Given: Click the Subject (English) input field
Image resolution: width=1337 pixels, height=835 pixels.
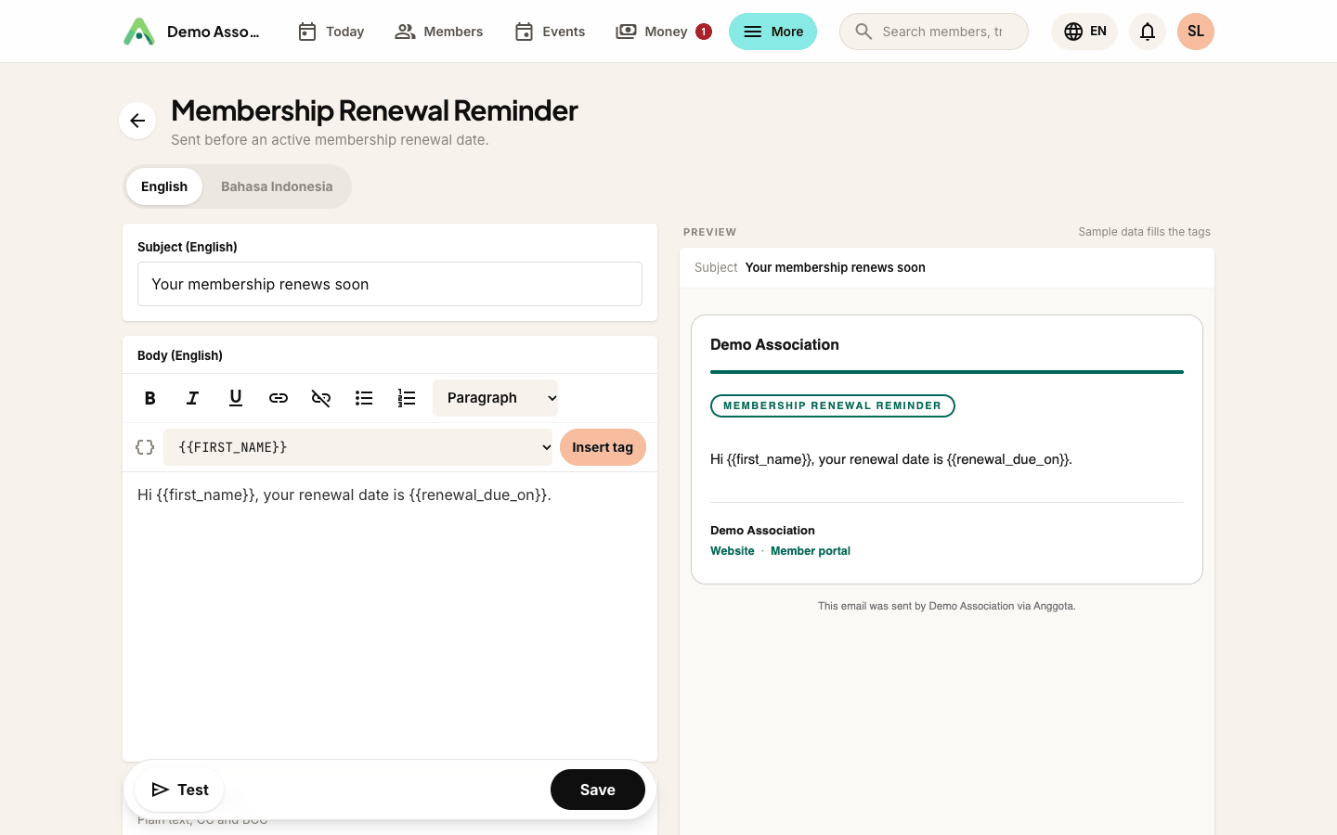Looking at the screenshot, I should (x=390, y=284).
